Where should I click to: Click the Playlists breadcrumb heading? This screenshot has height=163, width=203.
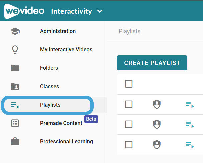tap(130, 31)
